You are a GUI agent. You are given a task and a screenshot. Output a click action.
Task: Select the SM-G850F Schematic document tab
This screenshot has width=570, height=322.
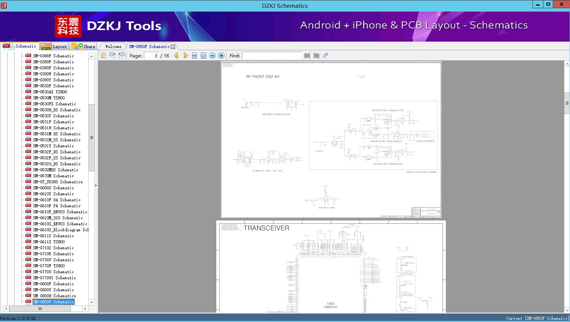click(149, 46)
